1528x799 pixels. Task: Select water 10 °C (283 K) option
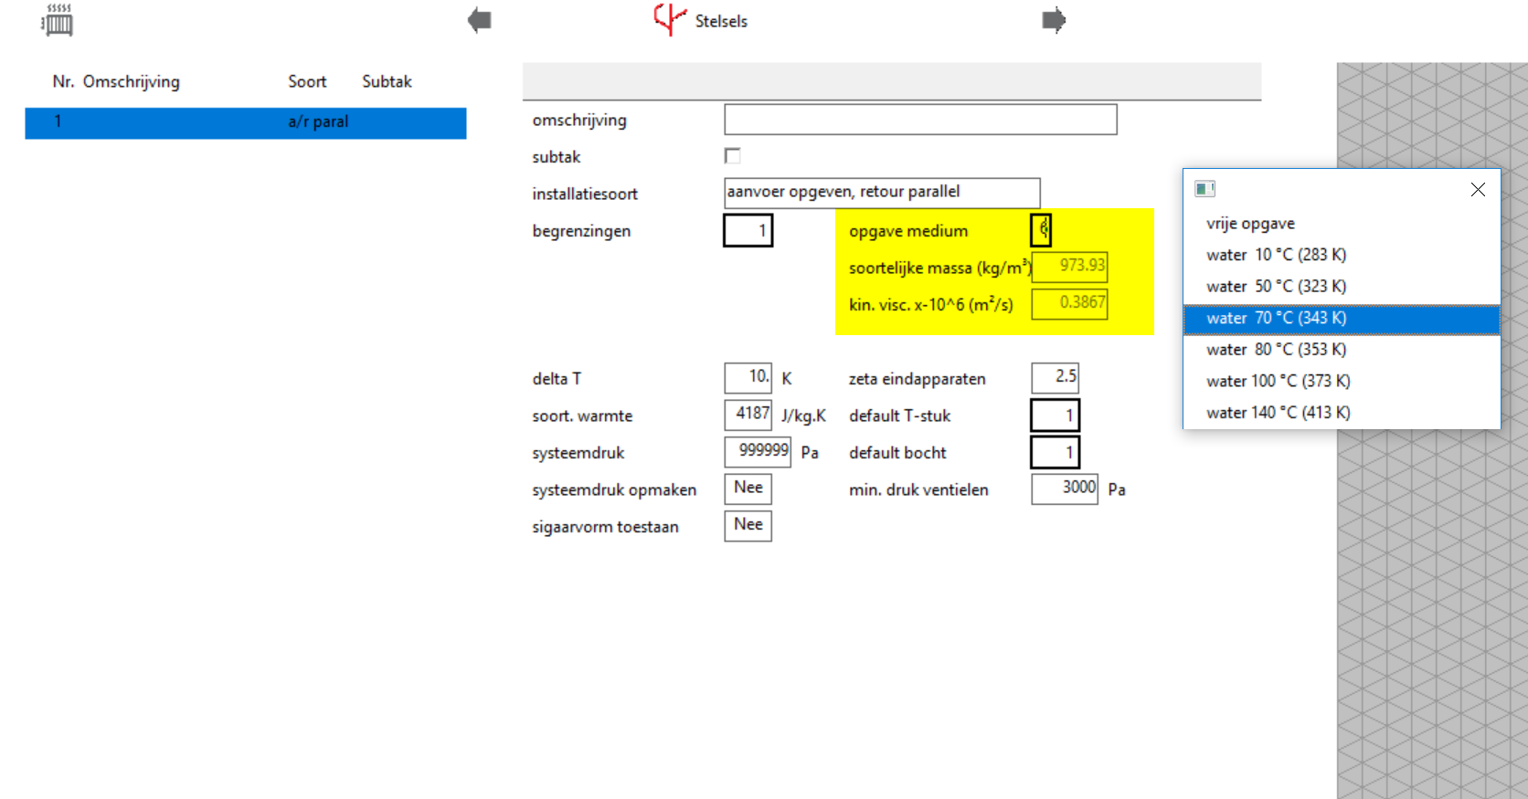pos(1276,255)
